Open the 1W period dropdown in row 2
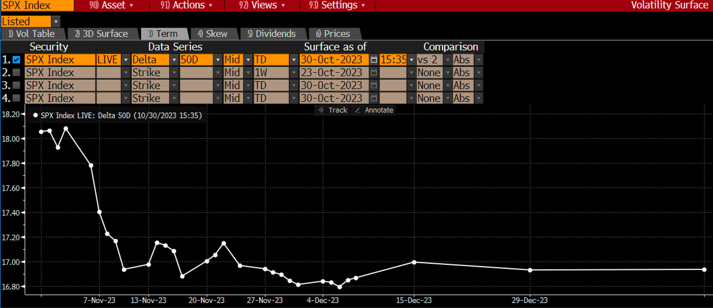 point(294,73)
